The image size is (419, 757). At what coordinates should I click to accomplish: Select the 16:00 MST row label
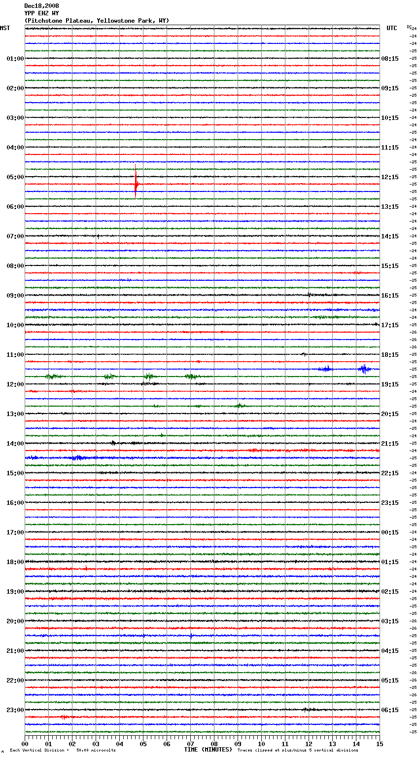tap(15, 503)
